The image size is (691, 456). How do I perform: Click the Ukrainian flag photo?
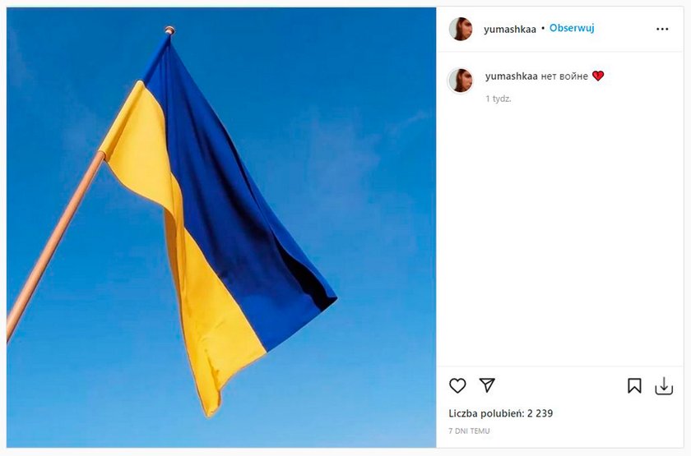tap(221, 227)
